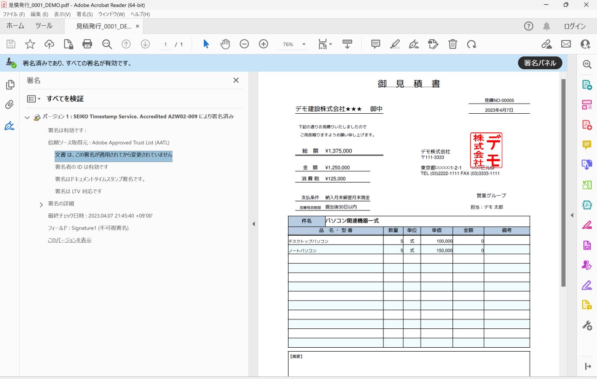Switch to the ツール tab

[x=44, y=26]
